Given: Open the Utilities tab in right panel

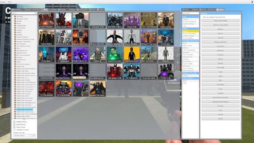Looking at the screenshot, I should click(x=220, y=10).
